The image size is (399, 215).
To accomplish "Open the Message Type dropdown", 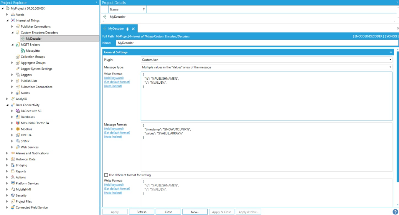I will tap(390, 67).
